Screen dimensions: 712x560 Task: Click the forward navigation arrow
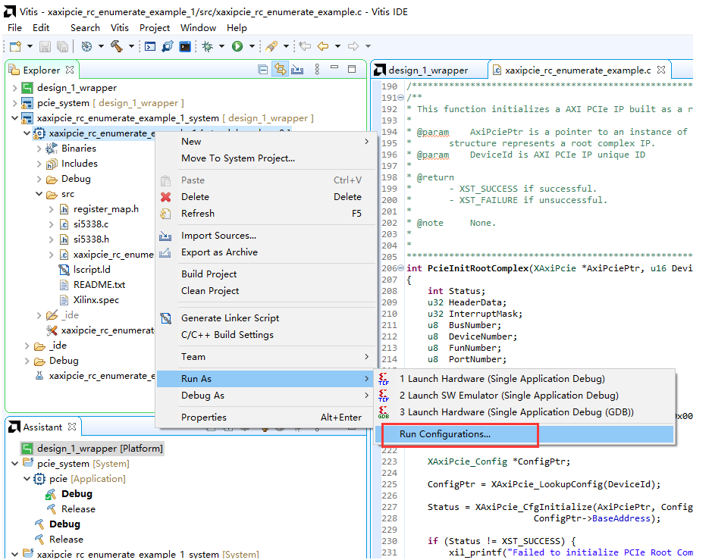click(x=353, y=46)
